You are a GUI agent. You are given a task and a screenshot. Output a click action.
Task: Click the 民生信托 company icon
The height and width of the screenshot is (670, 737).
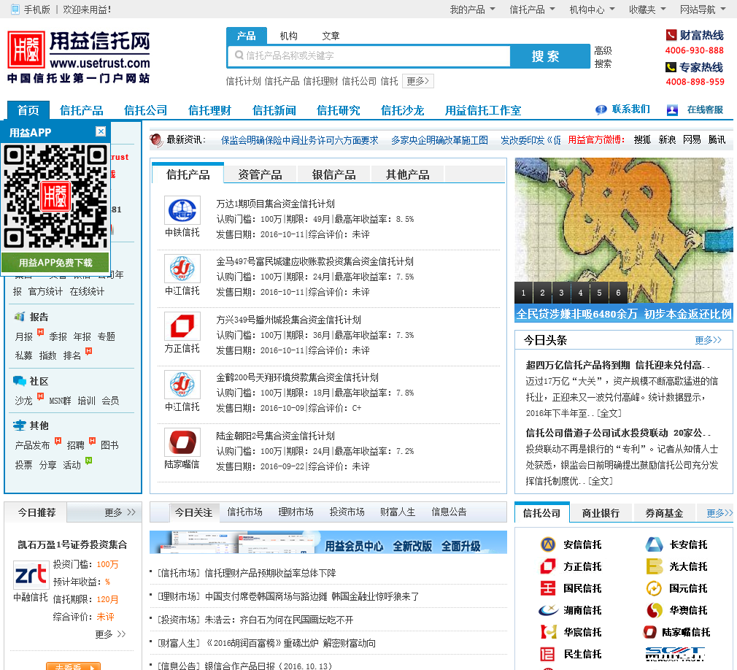[547, 654]
